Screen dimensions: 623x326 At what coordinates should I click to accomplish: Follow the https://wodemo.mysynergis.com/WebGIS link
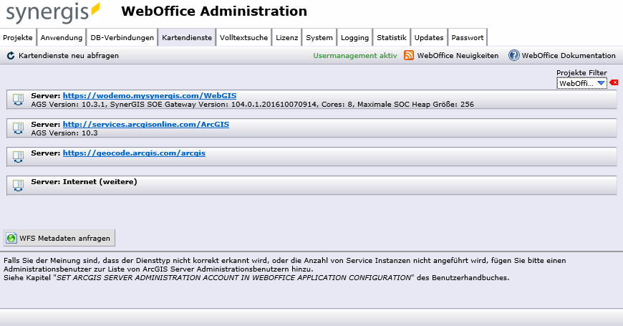[150, 95]
